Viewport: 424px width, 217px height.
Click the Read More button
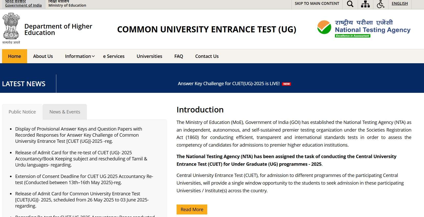click(192, 209)
